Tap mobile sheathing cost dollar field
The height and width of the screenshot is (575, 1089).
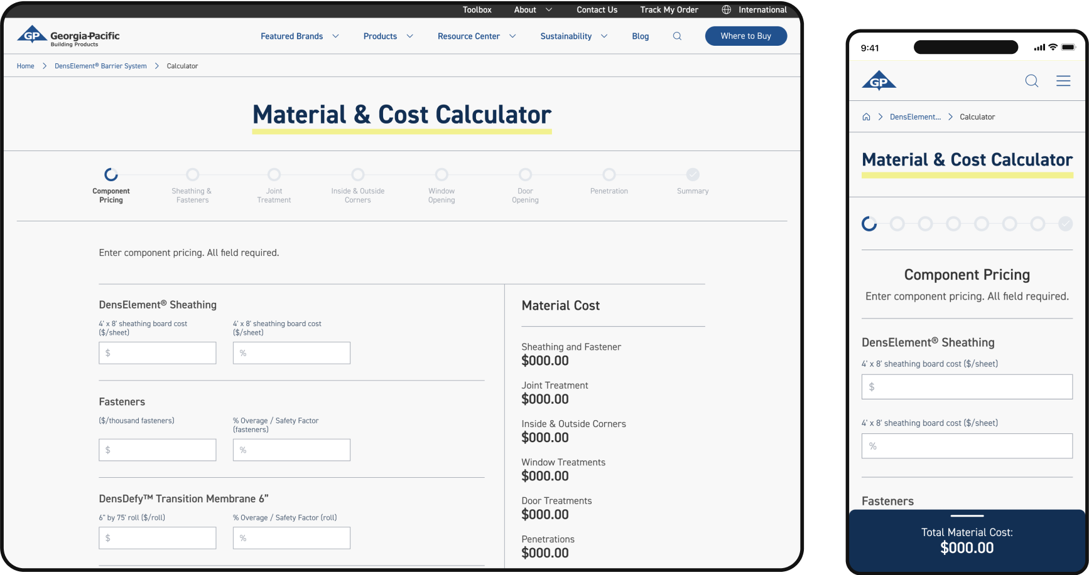tap(967, 387)
